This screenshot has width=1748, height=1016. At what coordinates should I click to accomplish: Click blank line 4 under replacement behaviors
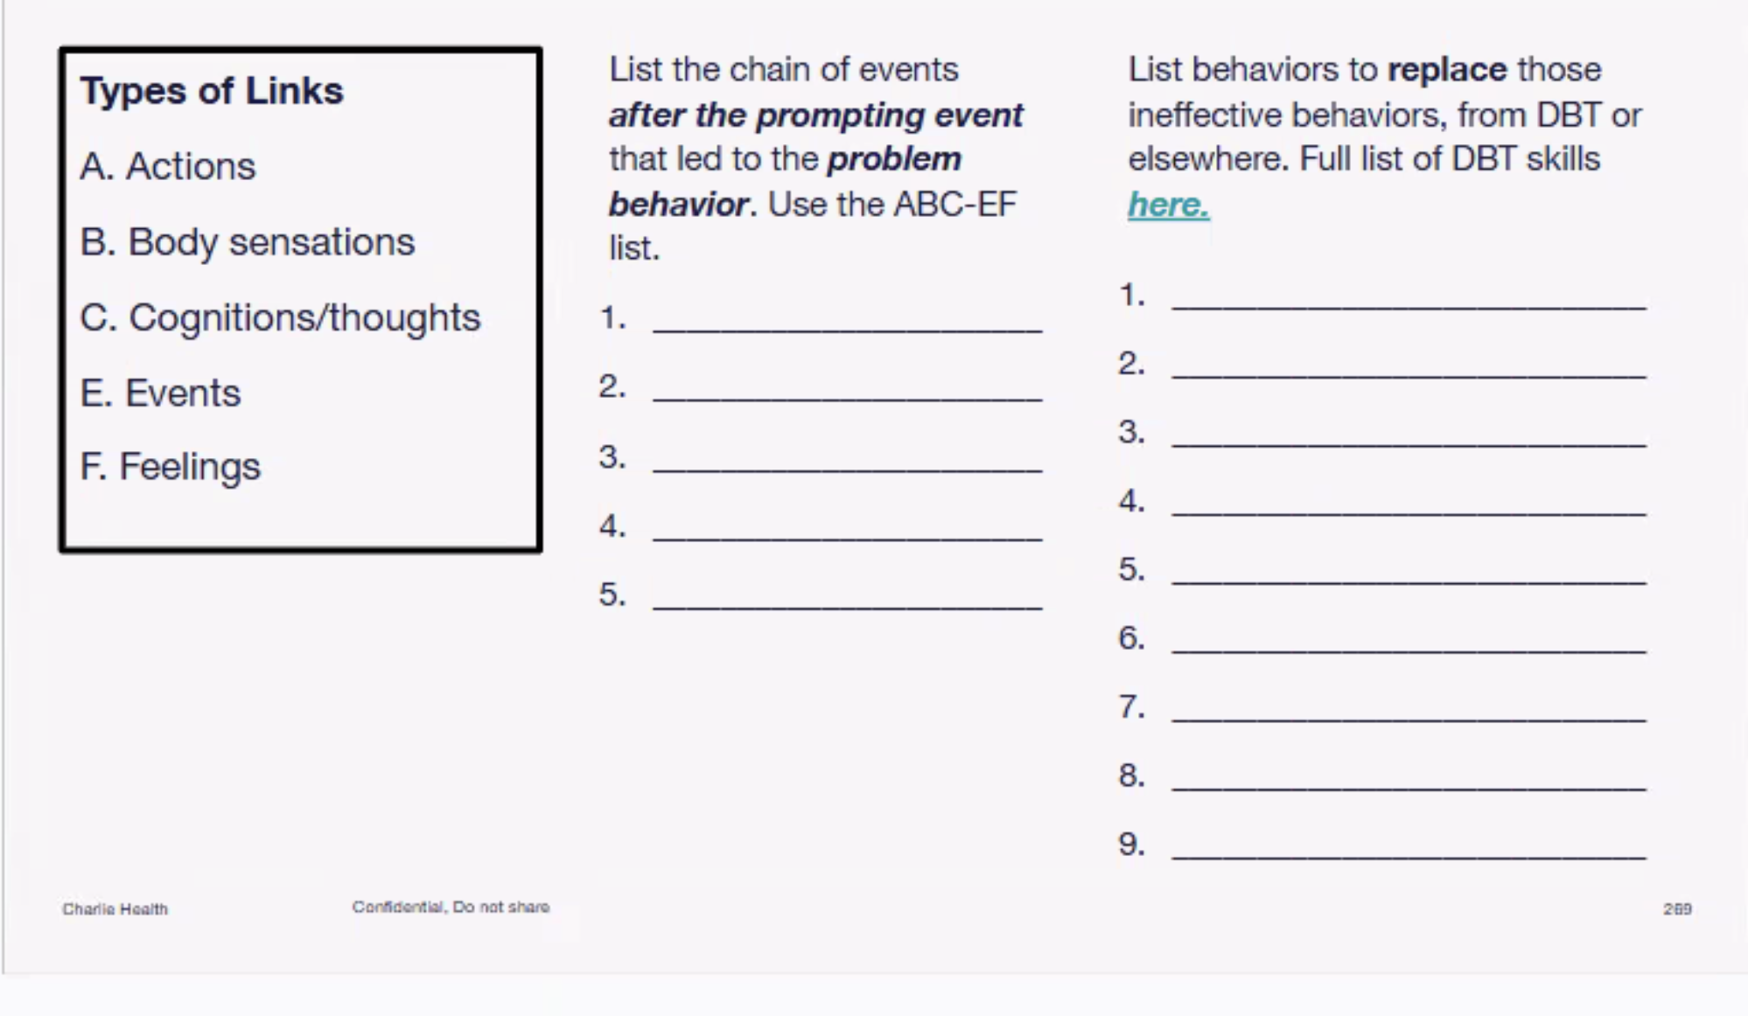click(x=1409, y=504)
